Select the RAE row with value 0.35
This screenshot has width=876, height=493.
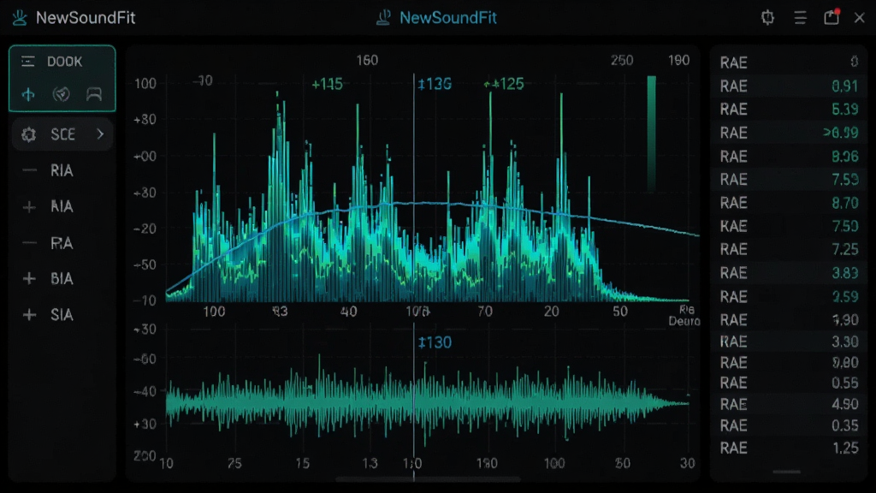tap(788, 426)
